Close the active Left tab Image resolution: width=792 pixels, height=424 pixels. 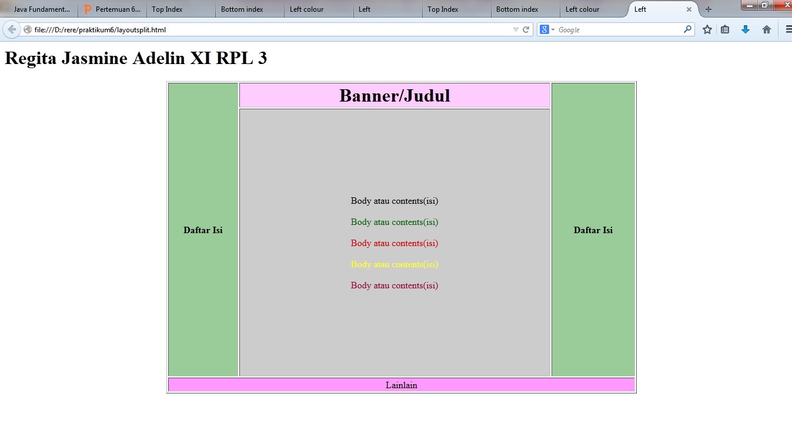tap(689, 9)
